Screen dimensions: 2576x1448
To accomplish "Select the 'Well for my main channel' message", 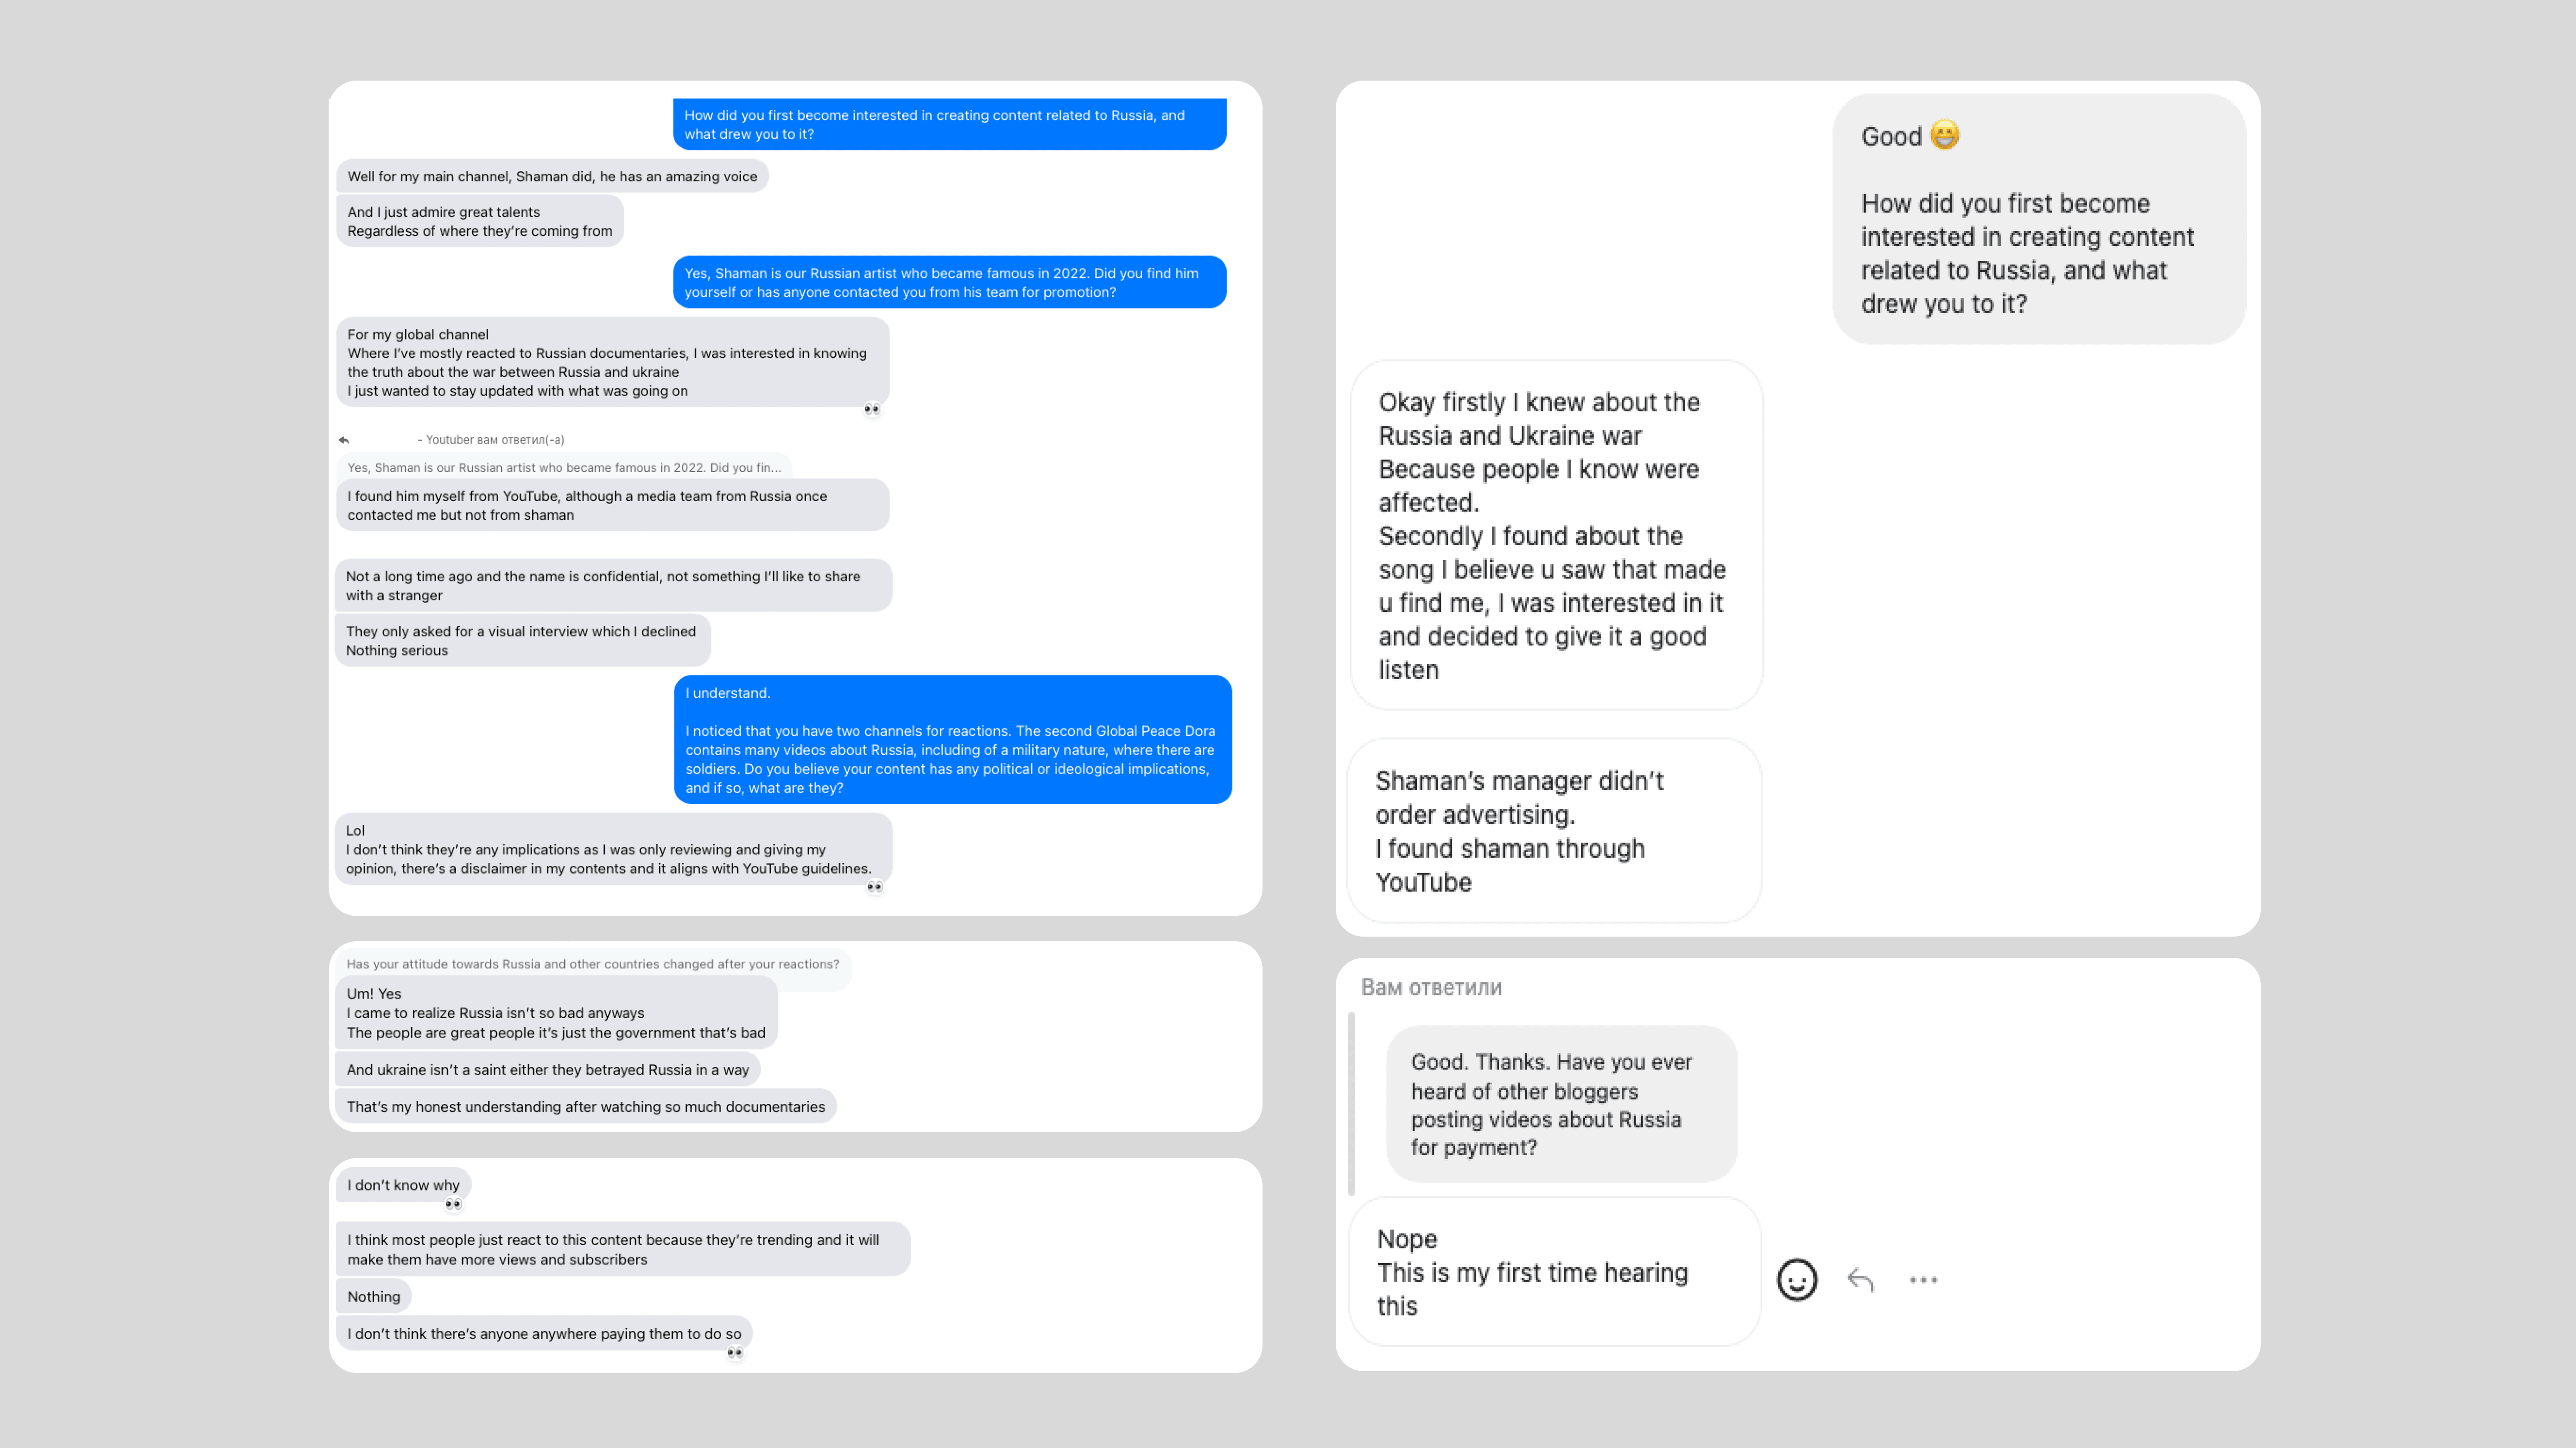I will coord(552,176).
